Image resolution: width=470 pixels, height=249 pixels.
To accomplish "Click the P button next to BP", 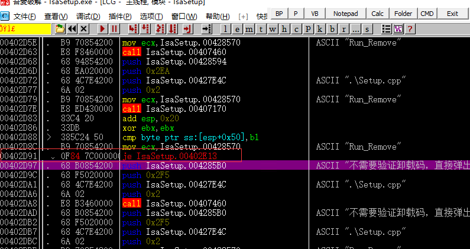I will pos(296,14).
